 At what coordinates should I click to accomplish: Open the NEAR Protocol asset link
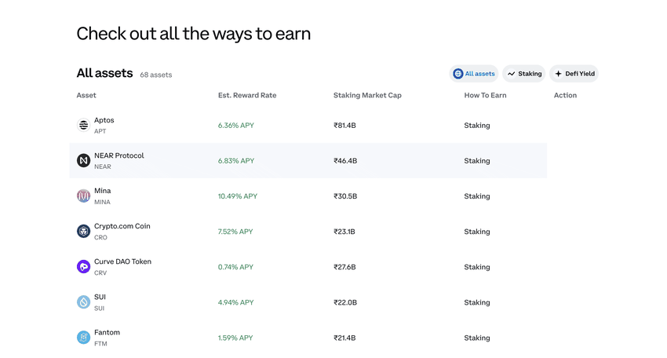pyautogui.click(x=118, y=155)
